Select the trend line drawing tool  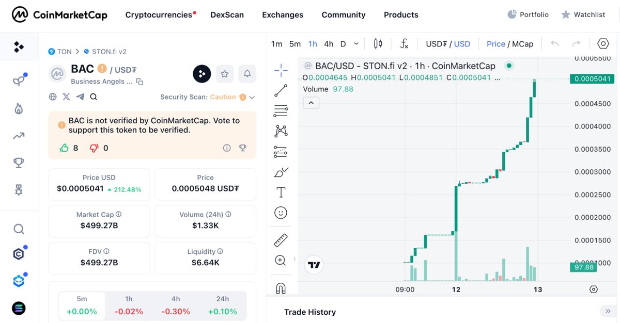pos(281,91)
